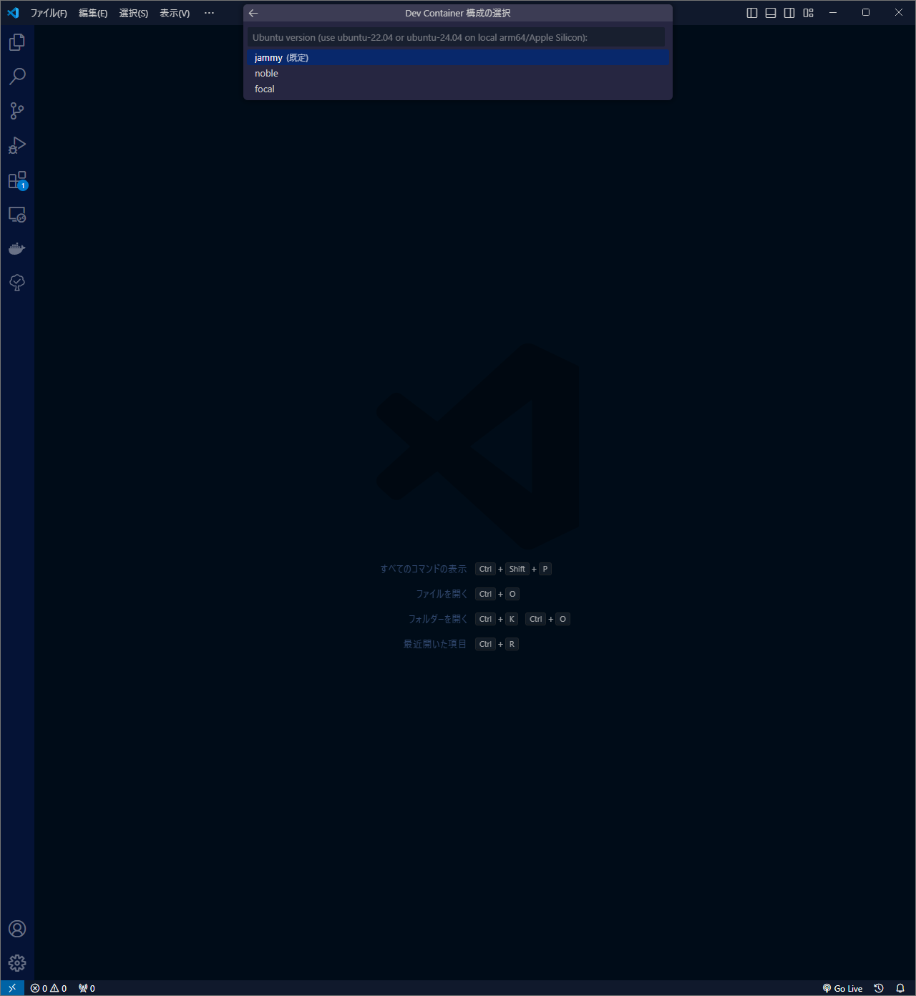Open the Accounts menu
The image size is (916, 996).
(17, 929)
